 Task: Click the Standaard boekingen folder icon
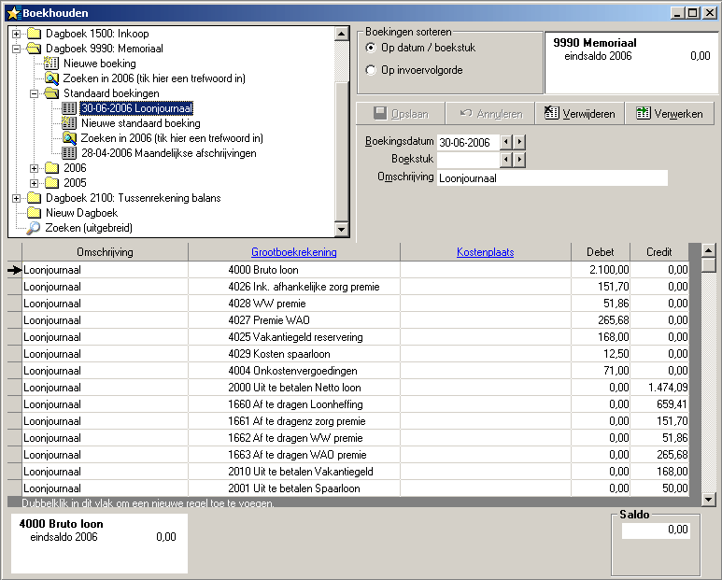click(51, 93)
